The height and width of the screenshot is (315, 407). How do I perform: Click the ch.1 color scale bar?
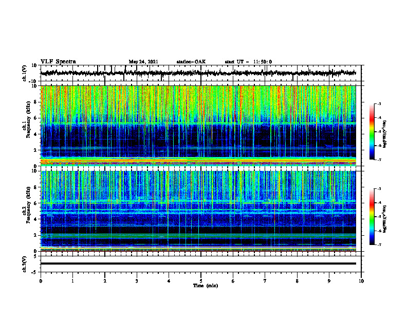(372, 132)
